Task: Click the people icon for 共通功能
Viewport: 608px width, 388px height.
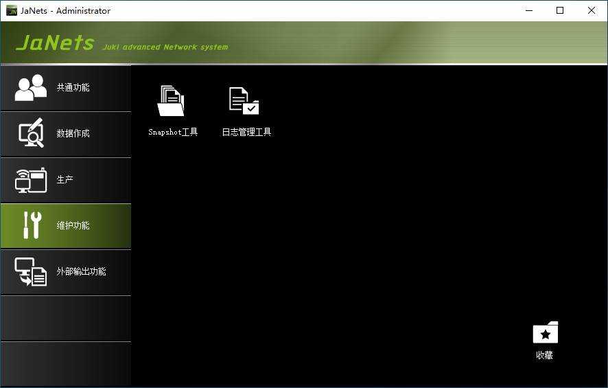Action: 31,88
